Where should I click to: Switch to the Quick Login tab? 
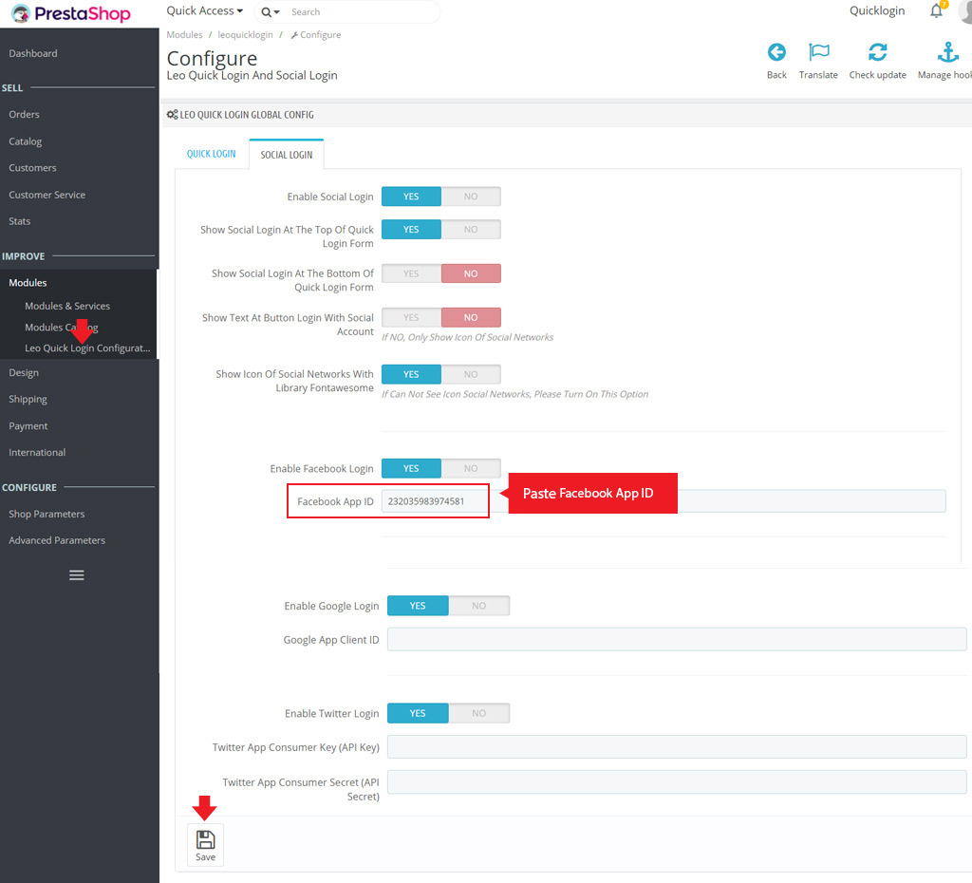pyautogui.click(x=212, y=154)
